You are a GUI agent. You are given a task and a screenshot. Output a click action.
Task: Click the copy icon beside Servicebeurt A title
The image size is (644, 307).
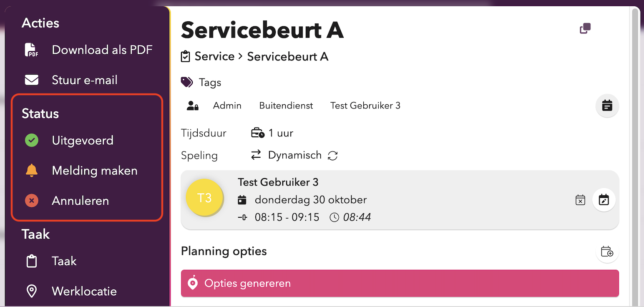point(585,29)
